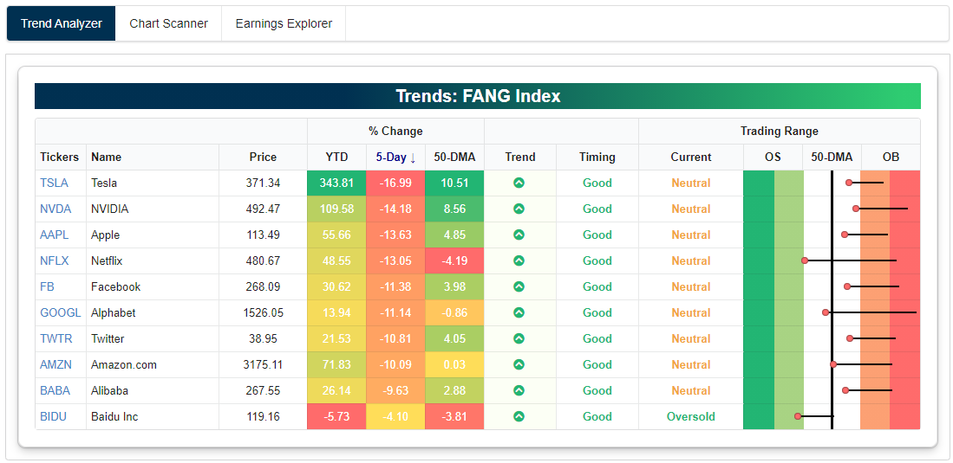Open the GOOGL ticker link
The height and width of the screenshot is (463, 953).
click(x=60, y=312)
